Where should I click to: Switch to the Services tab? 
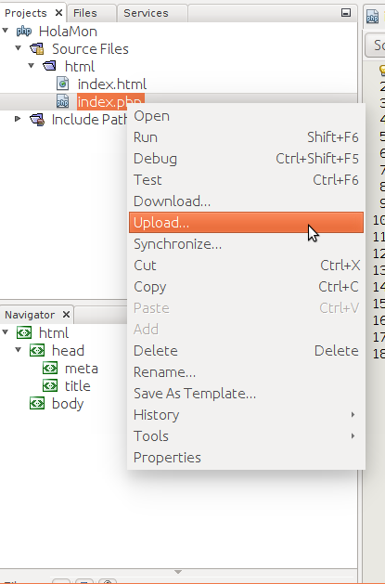click(146, 13)
